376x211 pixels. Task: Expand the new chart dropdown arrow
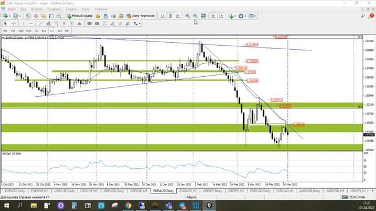tap(9, 16)
